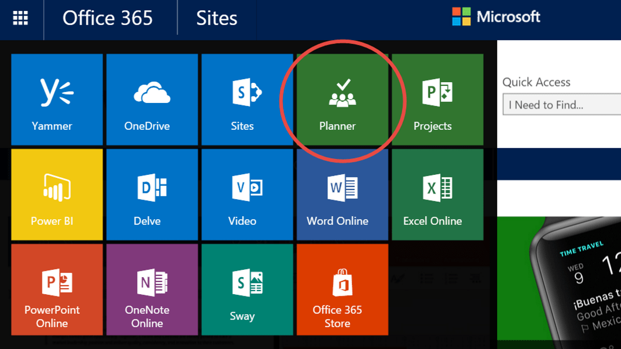
Task: Launch Delve
Action: point(152,194)
